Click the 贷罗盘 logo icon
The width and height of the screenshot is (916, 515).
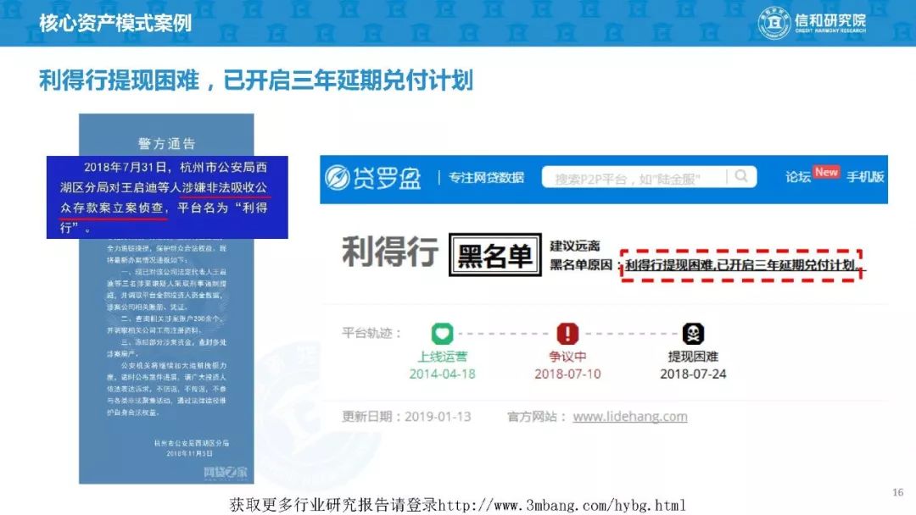coord(337,178)
